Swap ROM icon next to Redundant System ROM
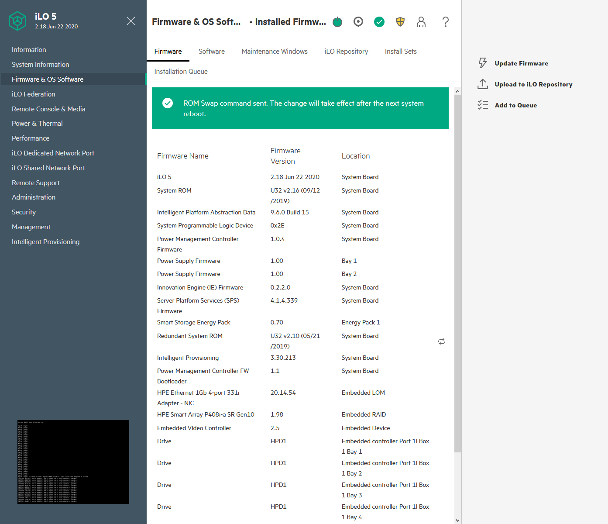Viewport: 608px width, 524px height. (442, 341)
